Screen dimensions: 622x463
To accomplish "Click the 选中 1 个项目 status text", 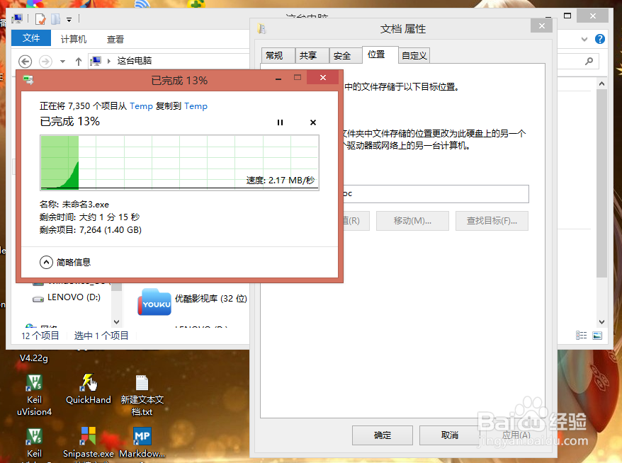I will pos(101,336).
